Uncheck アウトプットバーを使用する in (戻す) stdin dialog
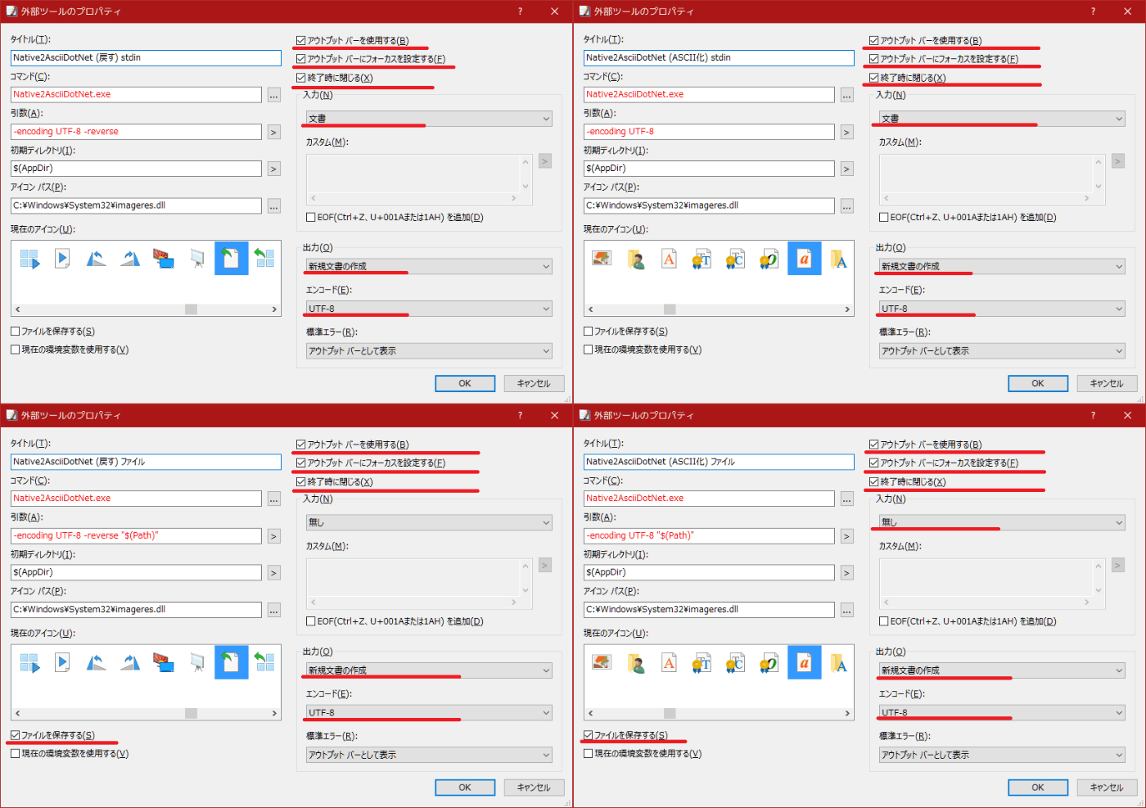Screen dimensions: 1146x808 point(301,40)
